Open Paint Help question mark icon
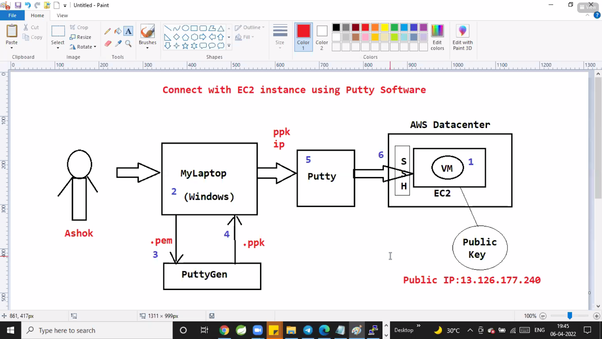The height and width of the screenshot is (339, 602). pyautogui.click(x=597, y=15)
